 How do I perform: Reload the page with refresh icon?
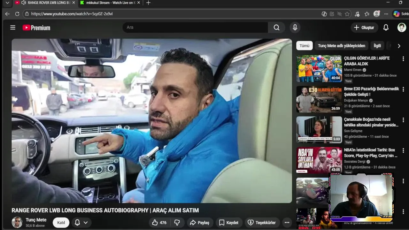tap(17, 14)
